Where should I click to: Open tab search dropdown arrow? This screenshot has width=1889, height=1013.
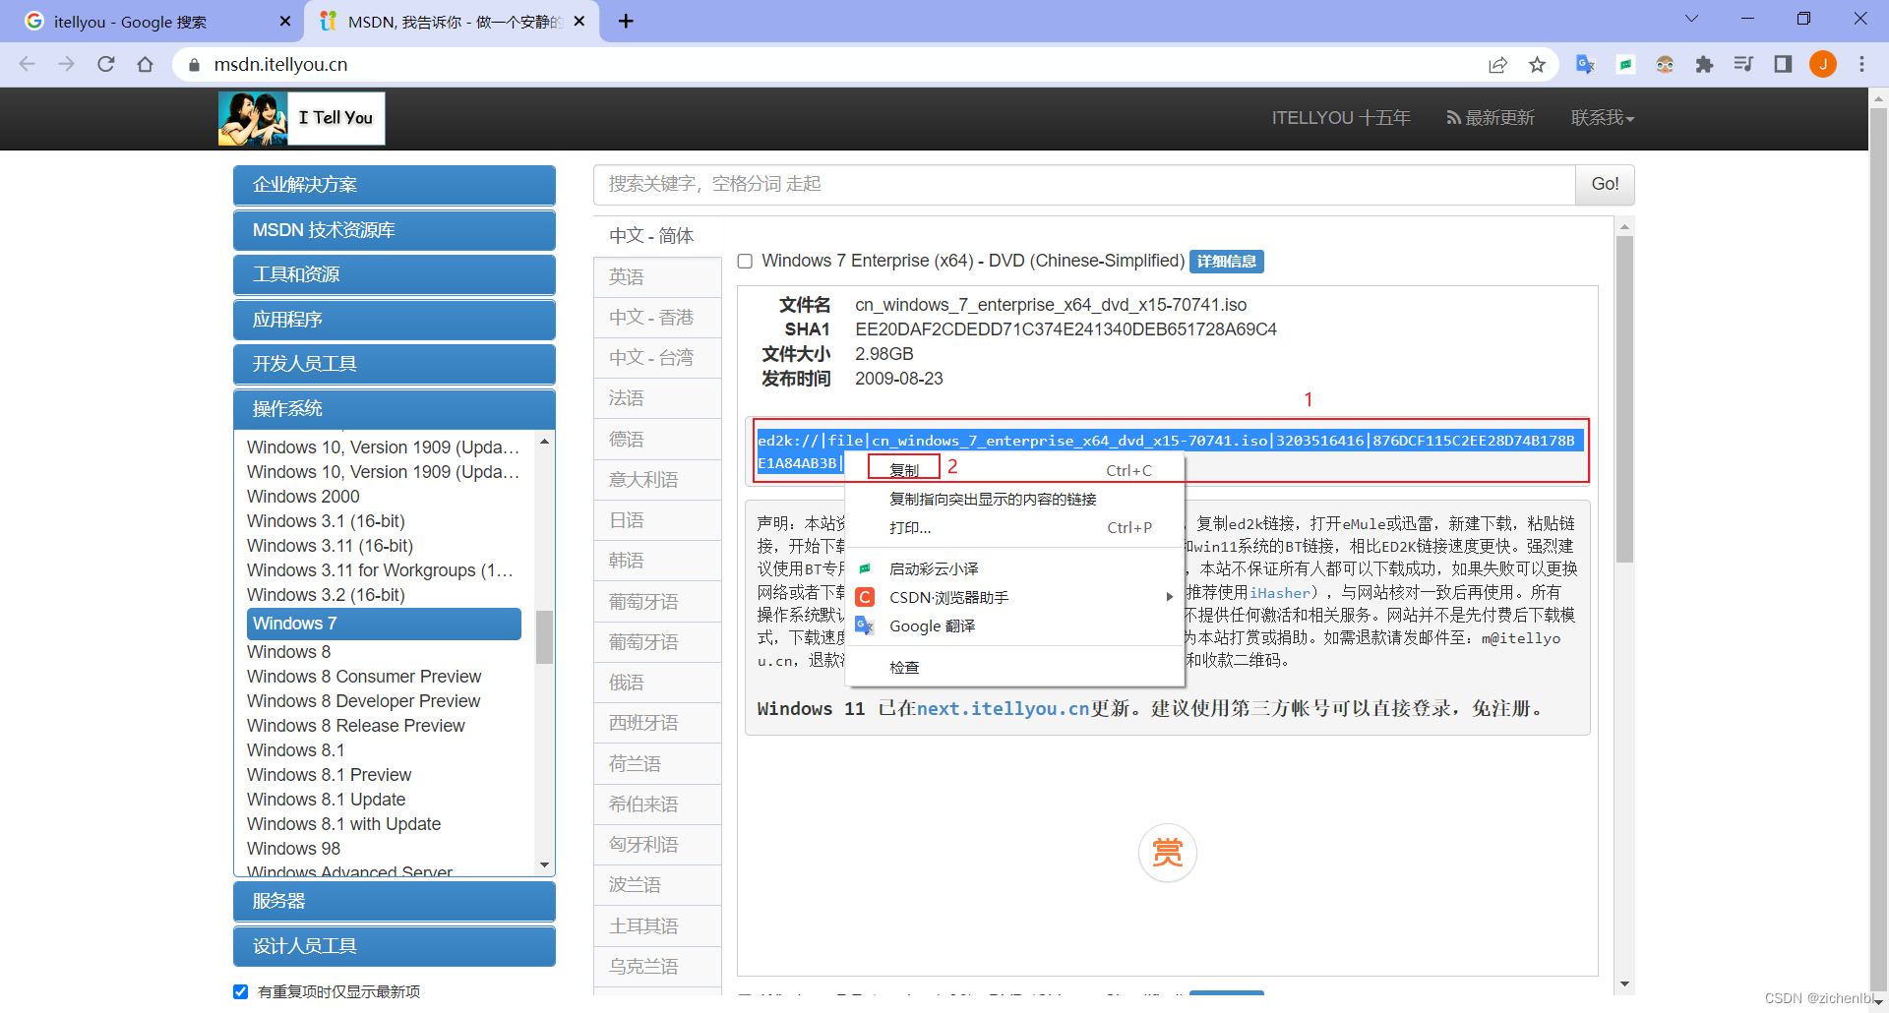(x=1691, y=19)
